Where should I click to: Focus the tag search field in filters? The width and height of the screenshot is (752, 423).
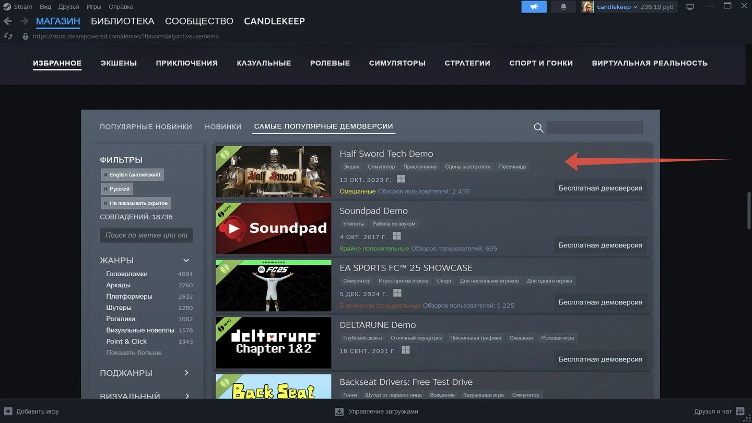(x=146, y=235)
